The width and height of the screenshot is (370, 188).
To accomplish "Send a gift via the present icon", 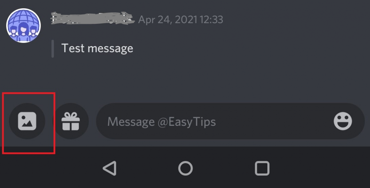I will pos(70,121).
